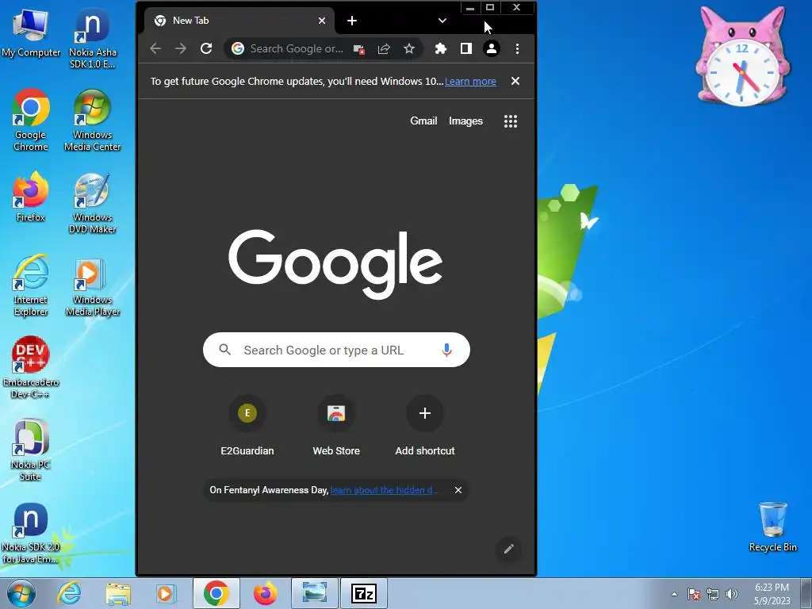The image size is (812, 609).
Task: Open the Google apps grid icon
Action: [511, 121]
